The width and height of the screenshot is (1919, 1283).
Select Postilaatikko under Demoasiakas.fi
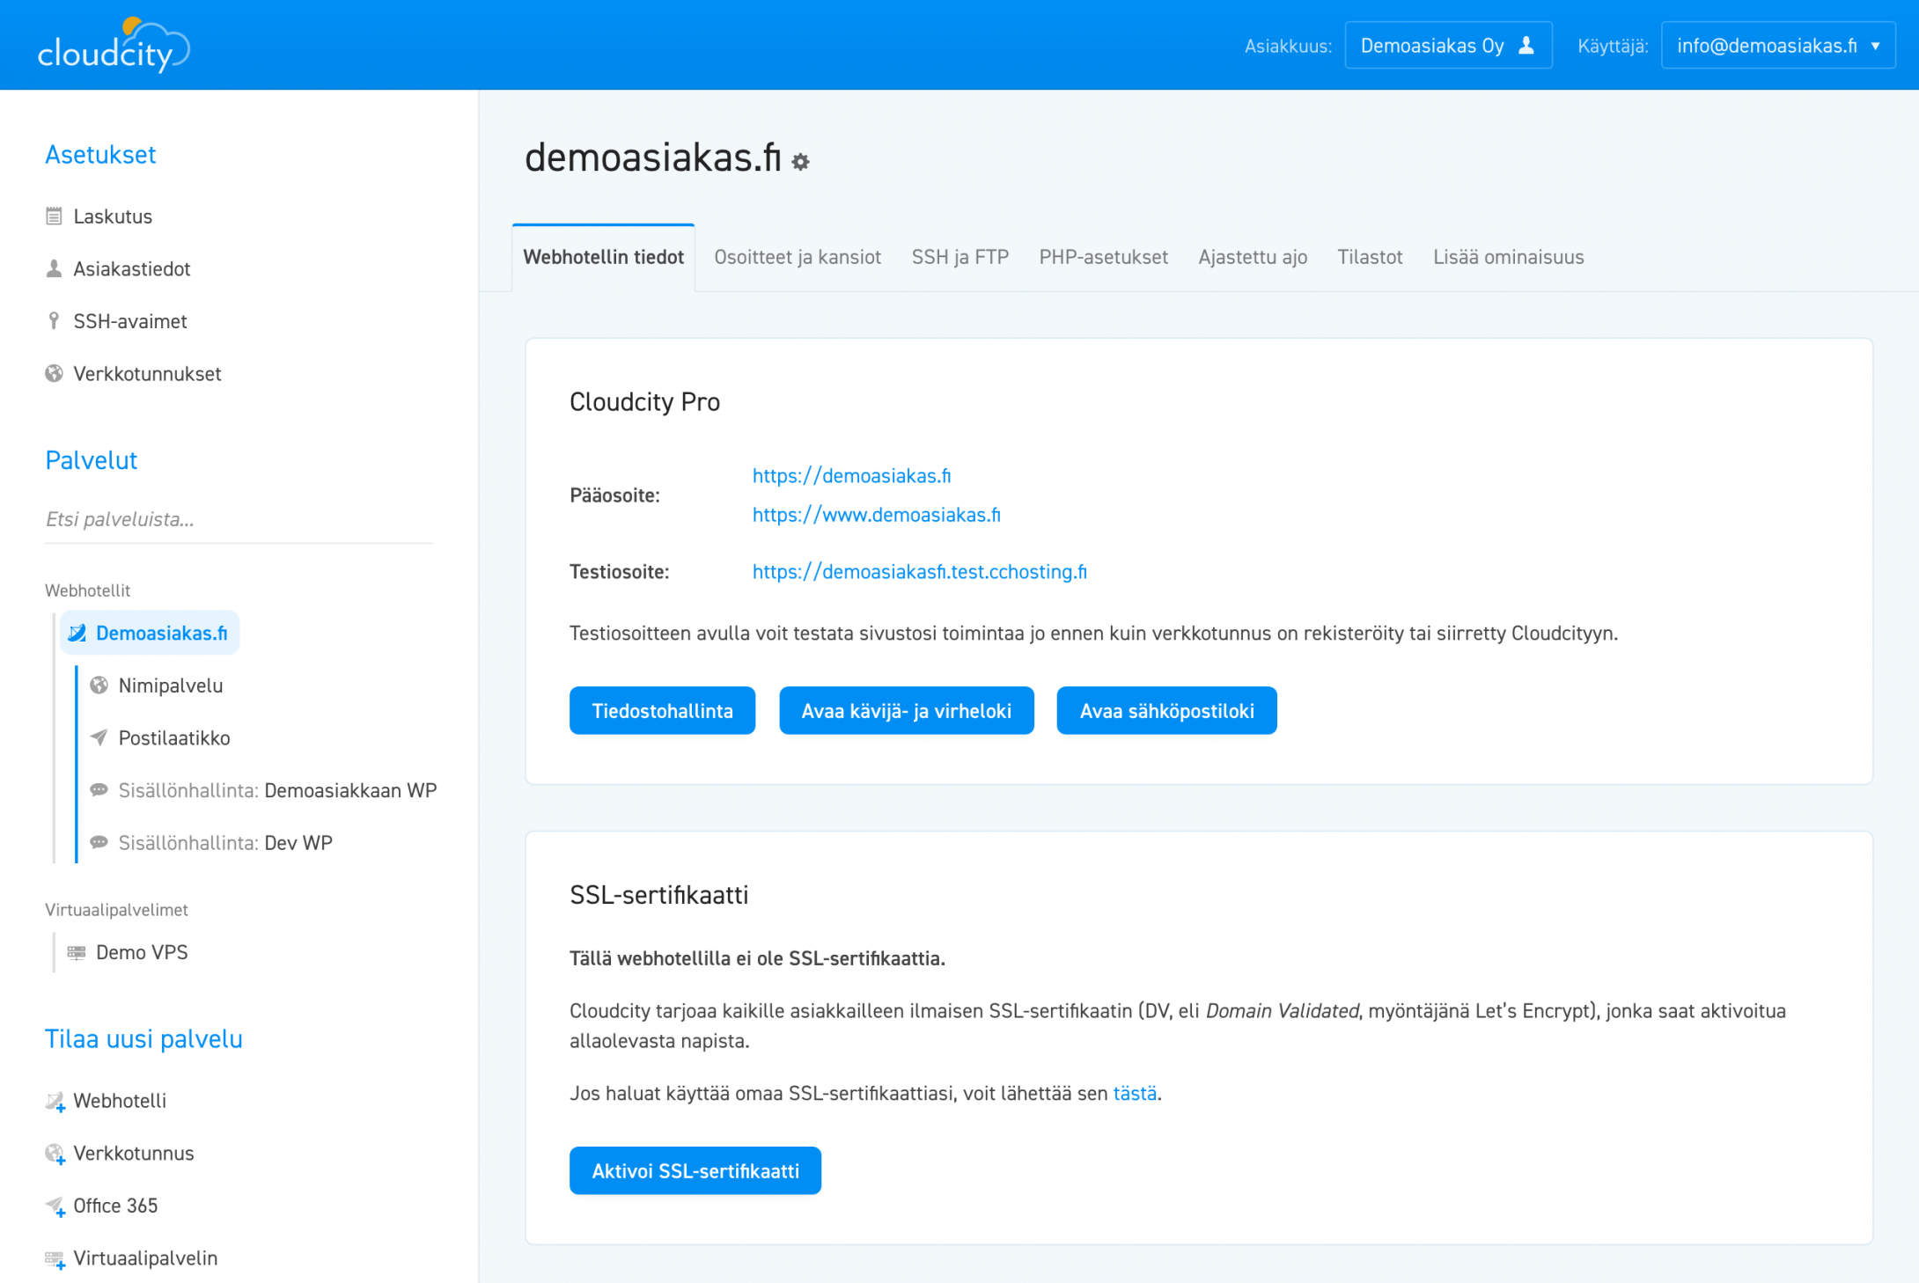tap(174, 738)
